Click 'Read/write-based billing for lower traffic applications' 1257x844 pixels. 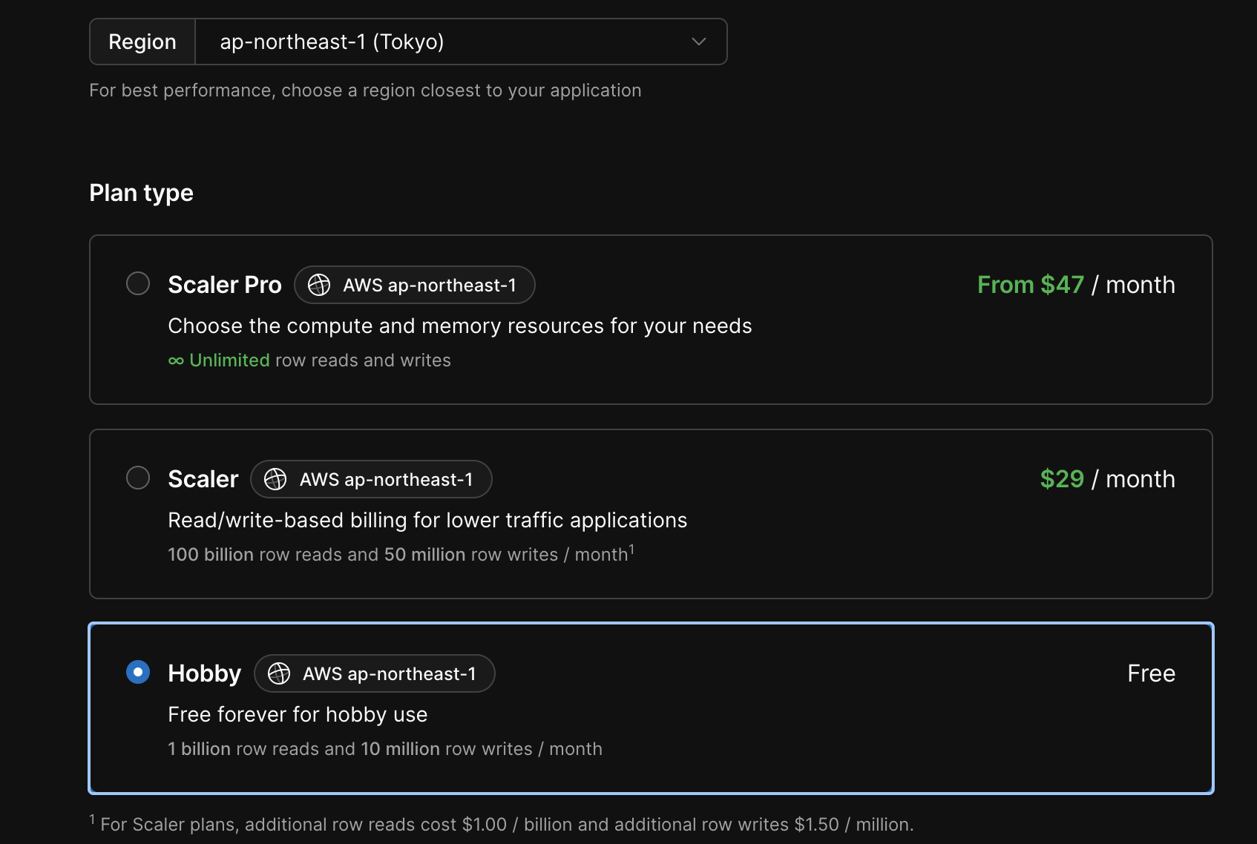click(427, 521)
